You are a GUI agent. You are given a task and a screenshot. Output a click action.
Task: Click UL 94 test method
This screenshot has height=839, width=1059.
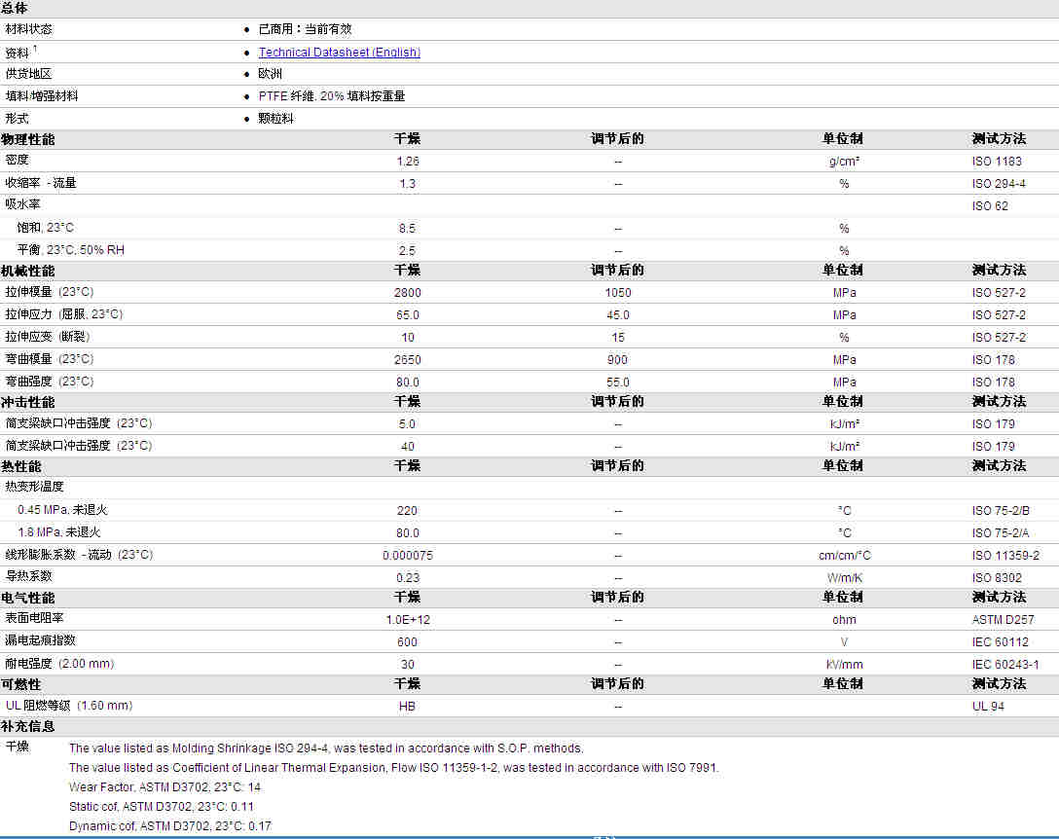point(988,706)
